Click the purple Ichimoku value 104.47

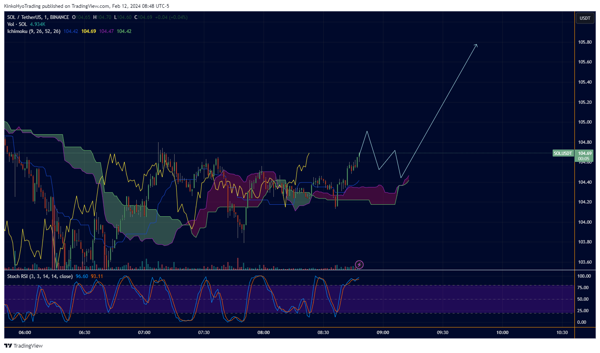[x=106, y=31]
